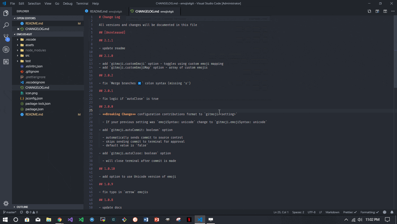Switch to the README.md editor tab
Image resolution: width=397 pixels, height=224 pixels.
pyautogui.click(x=106, y=11)
